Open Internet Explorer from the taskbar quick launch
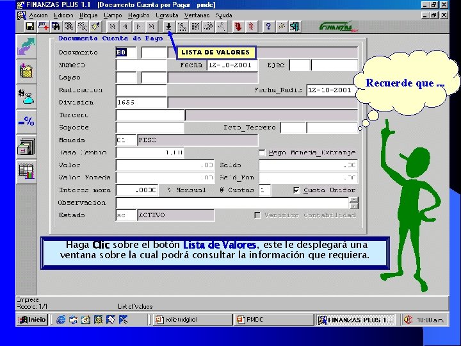461x346 pixels. click(x=61, y=320)
